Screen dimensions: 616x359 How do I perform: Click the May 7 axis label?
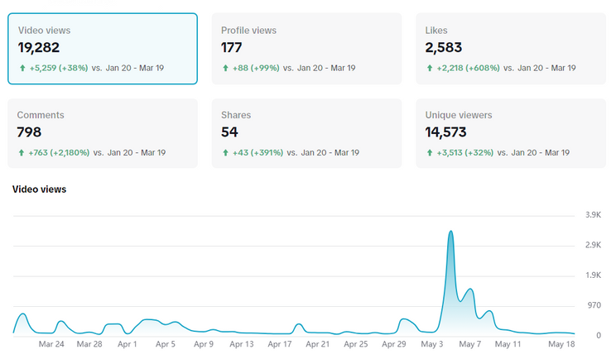click(x=469, y=344)
